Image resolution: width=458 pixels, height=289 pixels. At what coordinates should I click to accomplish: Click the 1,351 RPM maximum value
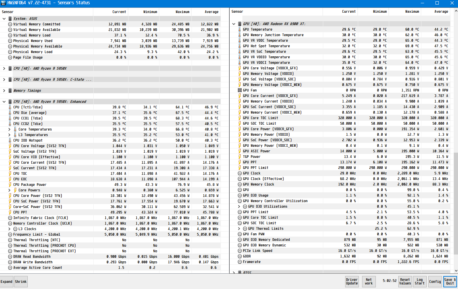click(410, 90)
